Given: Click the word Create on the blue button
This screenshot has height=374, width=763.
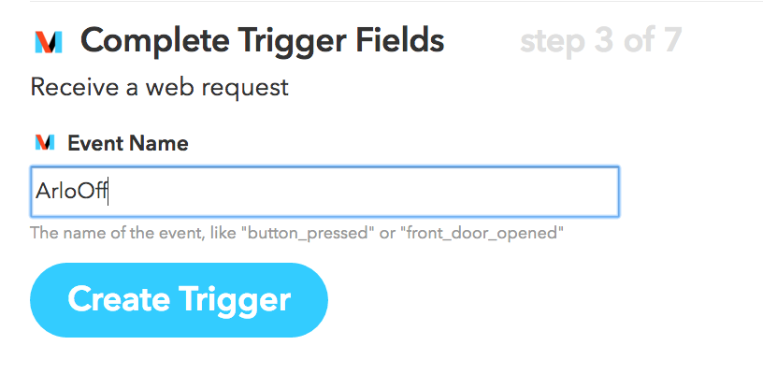Looking at the screenshot, I should pos(119,299).
